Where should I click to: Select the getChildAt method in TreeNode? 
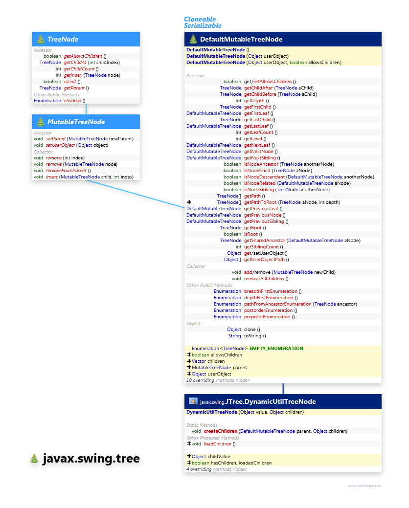click(x=75, y=63)
